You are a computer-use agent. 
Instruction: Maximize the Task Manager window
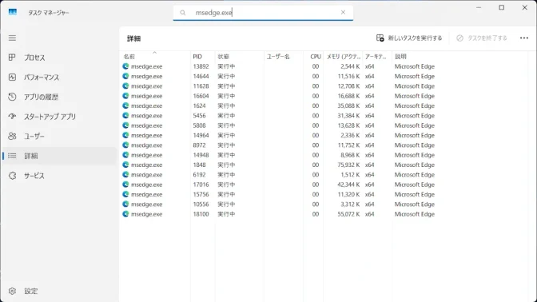pos(501,7)
